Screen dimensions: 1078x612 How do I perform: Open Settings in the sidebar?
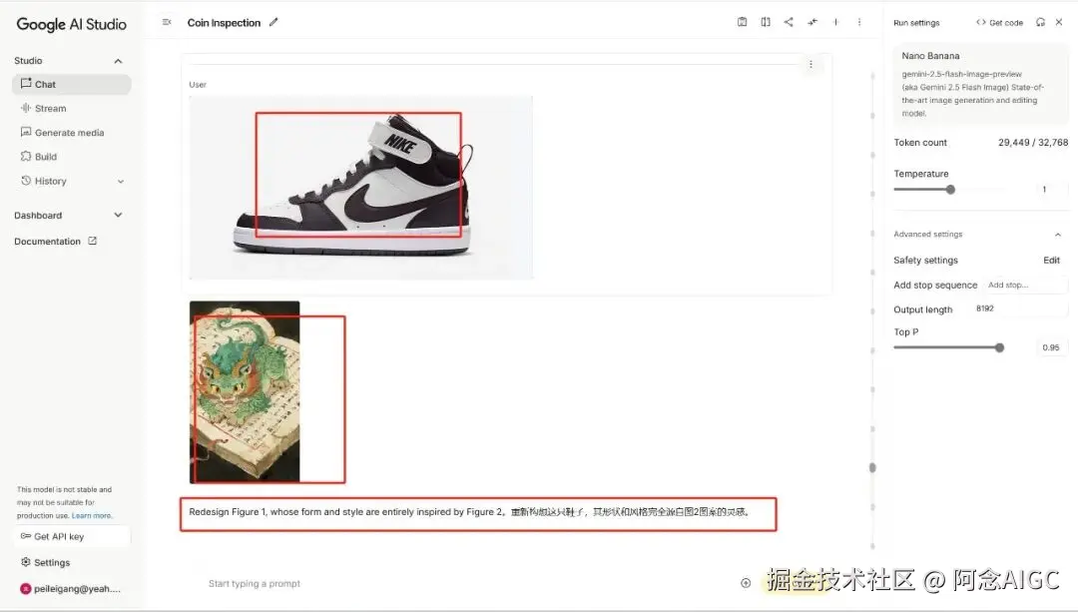[45, 562]
